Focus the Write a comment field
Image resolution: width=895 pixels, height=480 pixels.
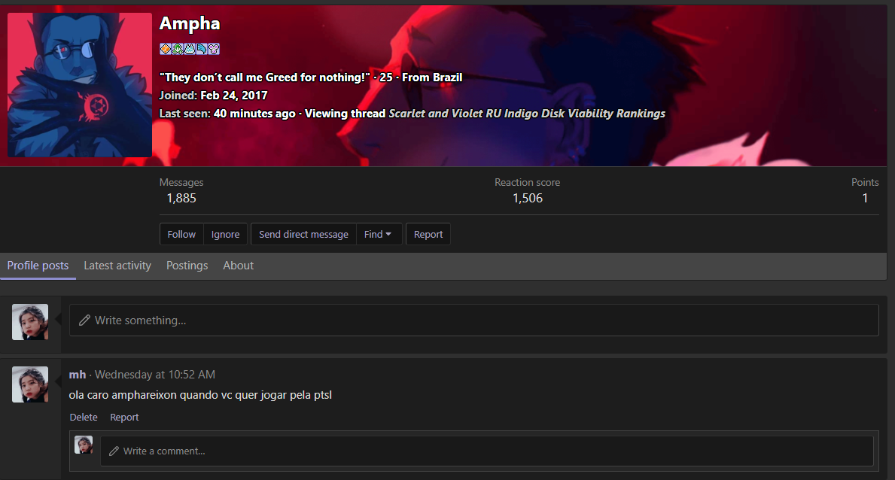pos(487,451)
